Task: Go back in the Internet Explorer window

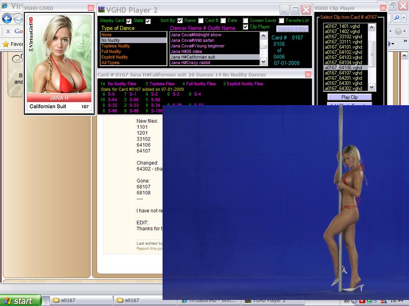Action: 7,19
